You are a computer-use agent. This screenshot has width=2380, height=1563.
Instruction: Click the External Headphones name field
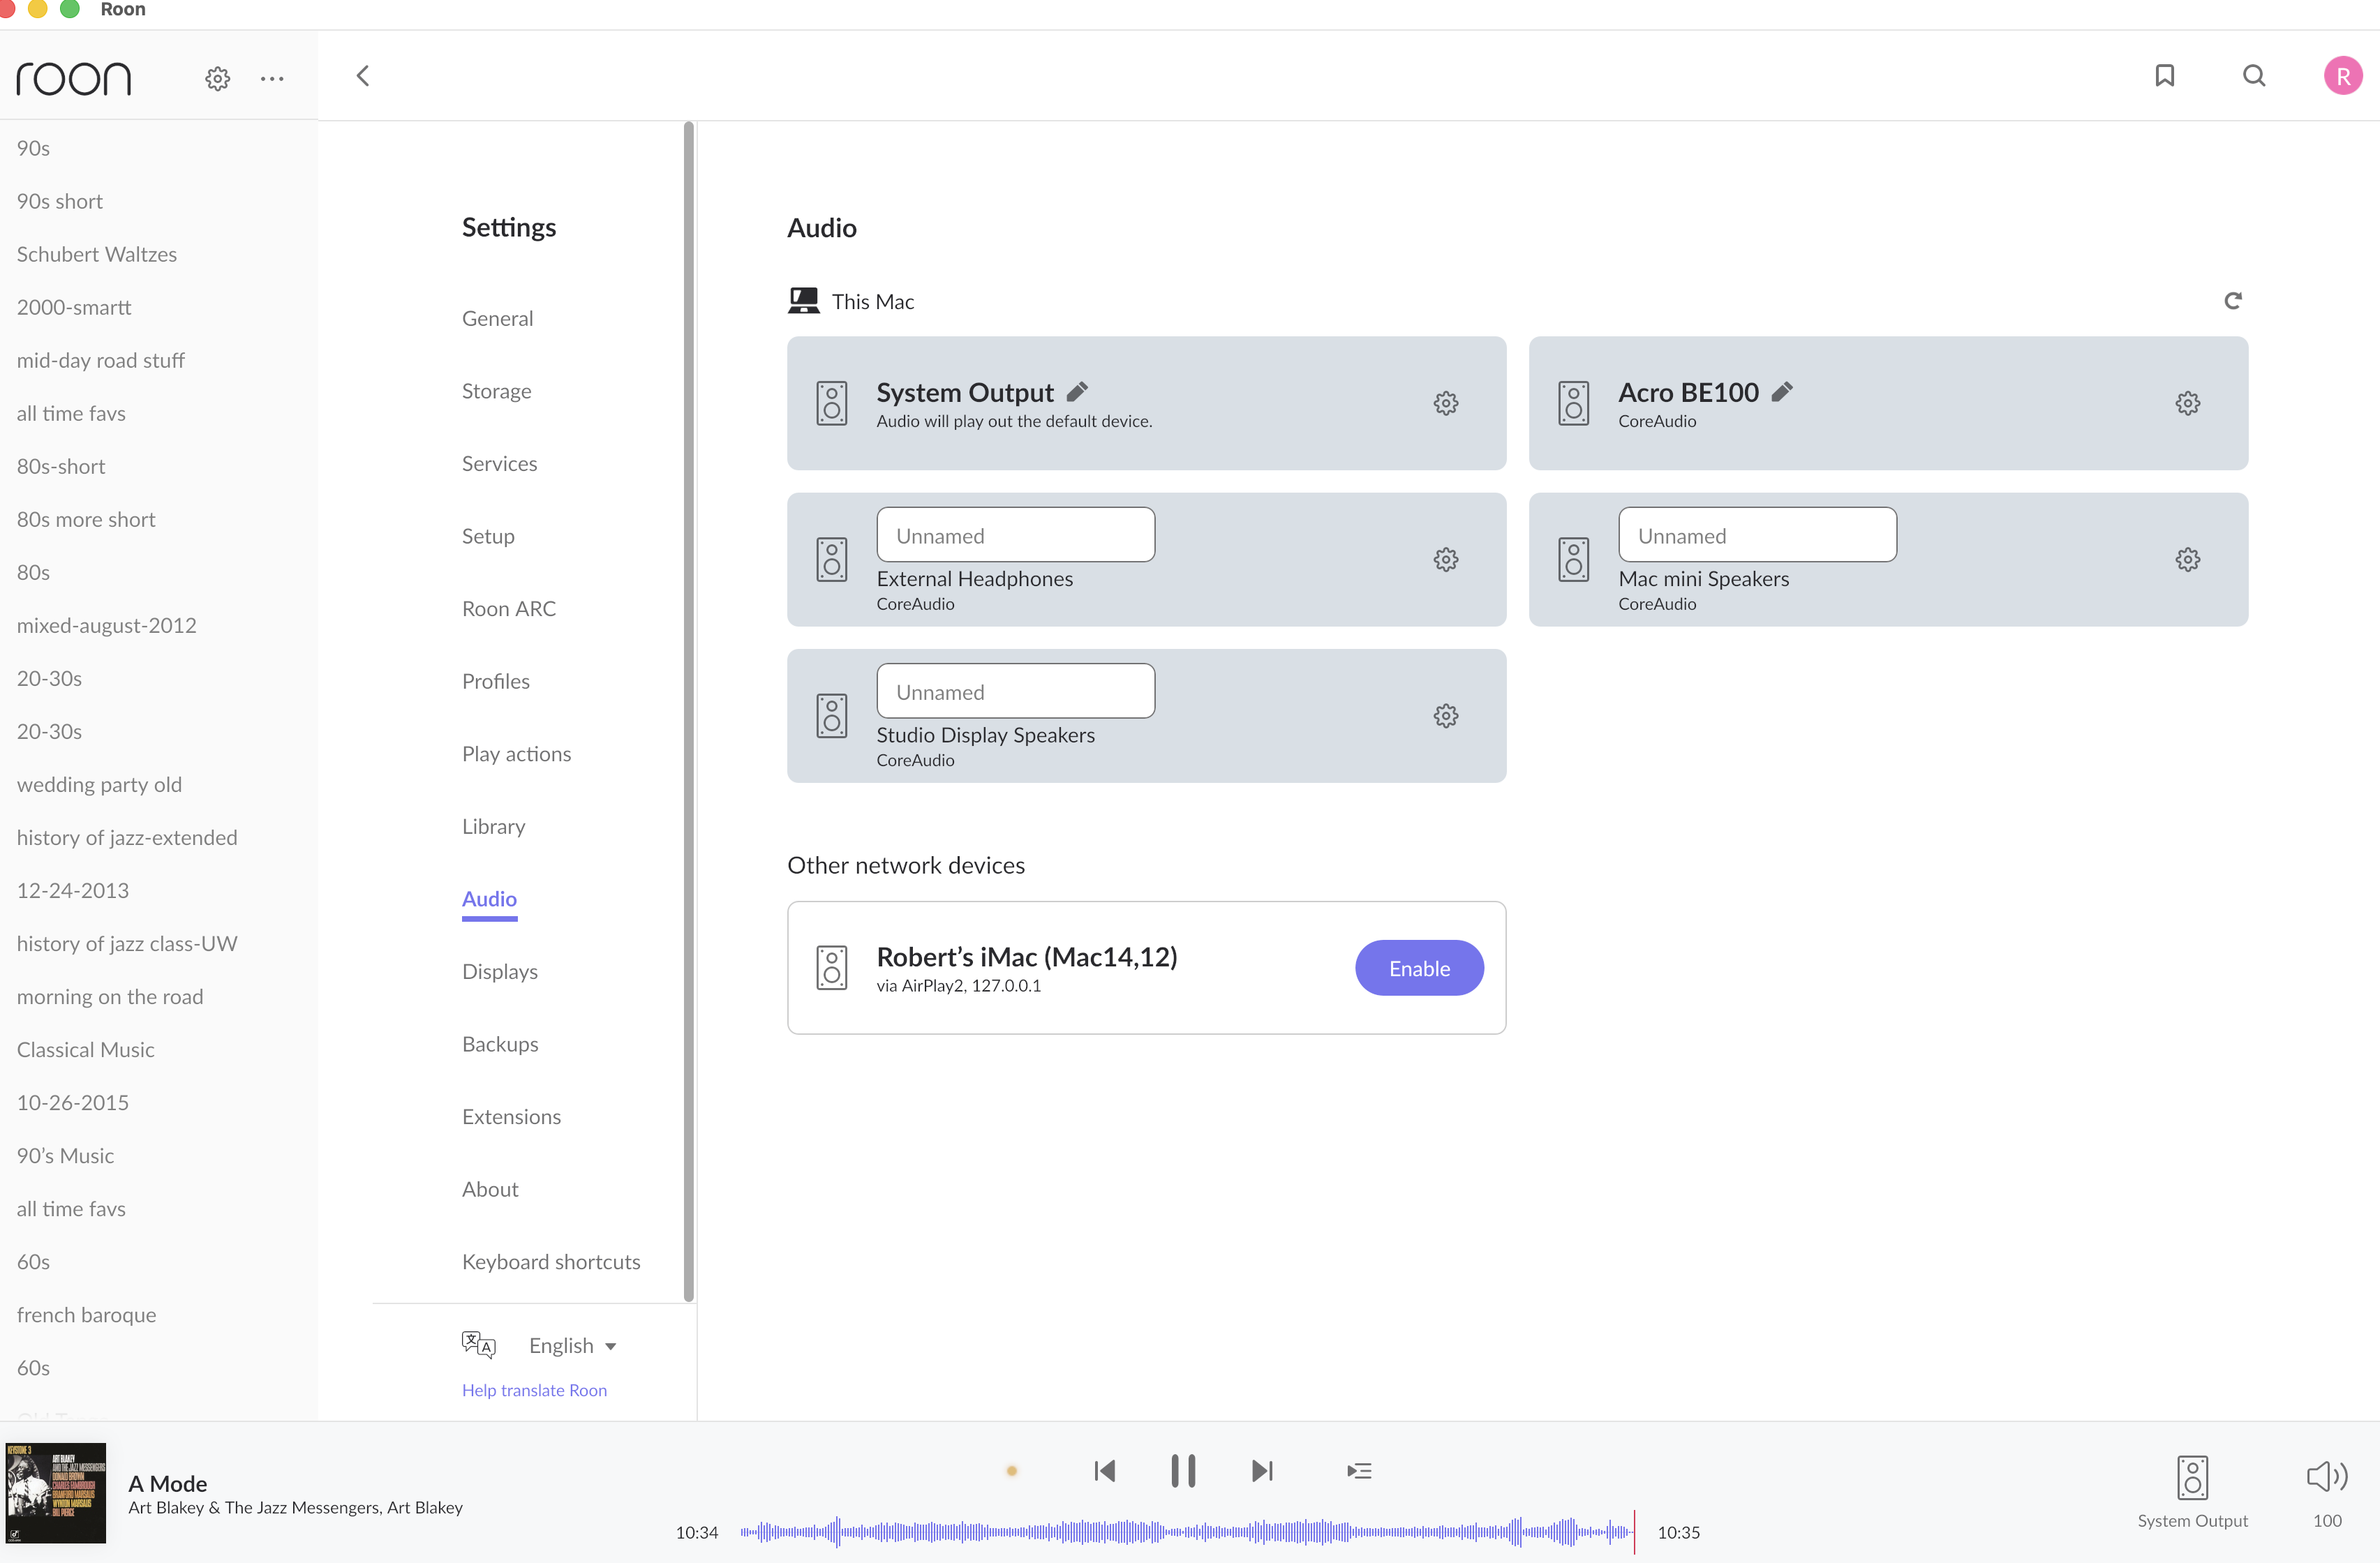click(1015, 535)
